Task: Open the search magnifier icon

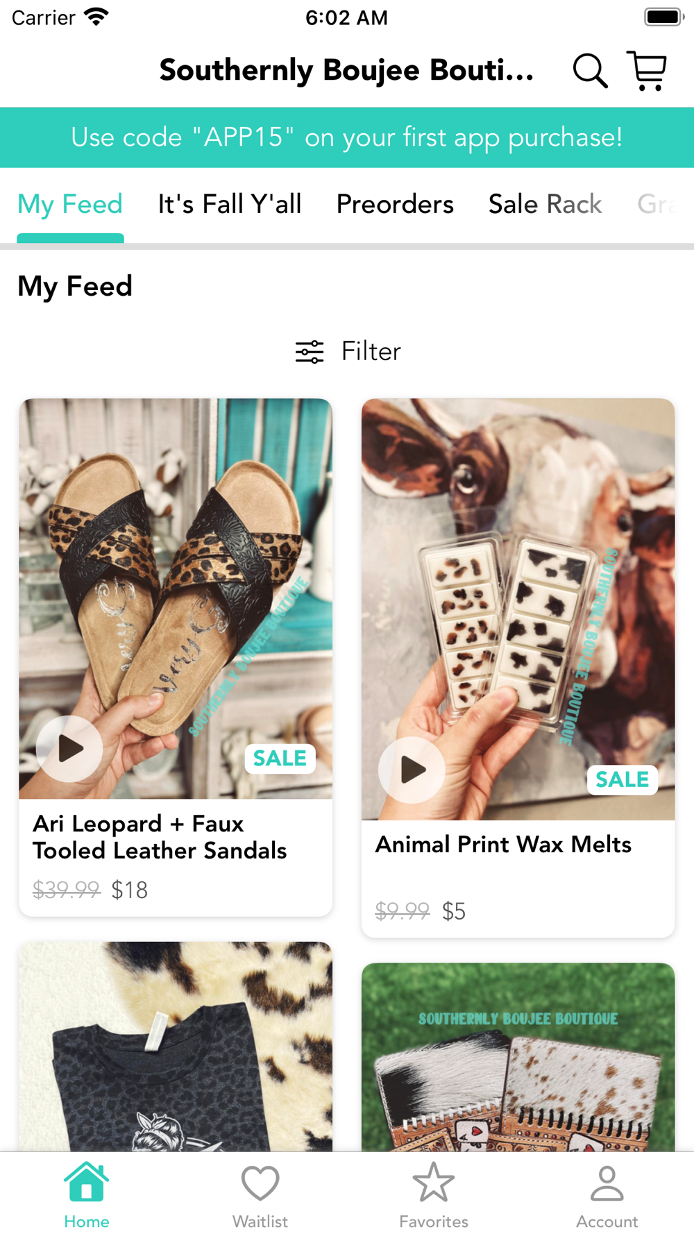Action: pyautogui.click(x=590, y=71)
